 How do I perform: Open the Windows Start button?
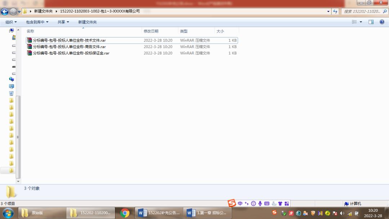[8, 213]
